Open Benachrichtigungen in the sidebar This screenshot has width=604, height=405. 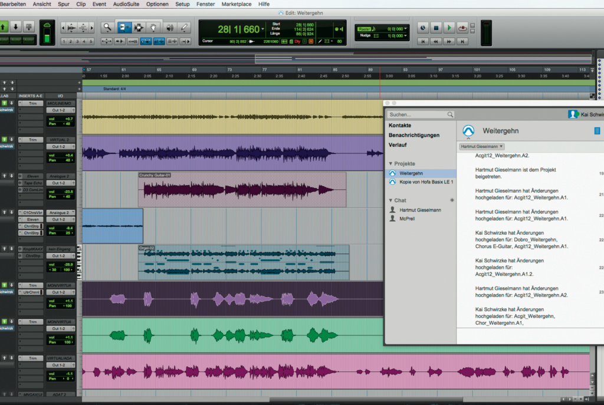pyautogui.click(x=414, y=135)
